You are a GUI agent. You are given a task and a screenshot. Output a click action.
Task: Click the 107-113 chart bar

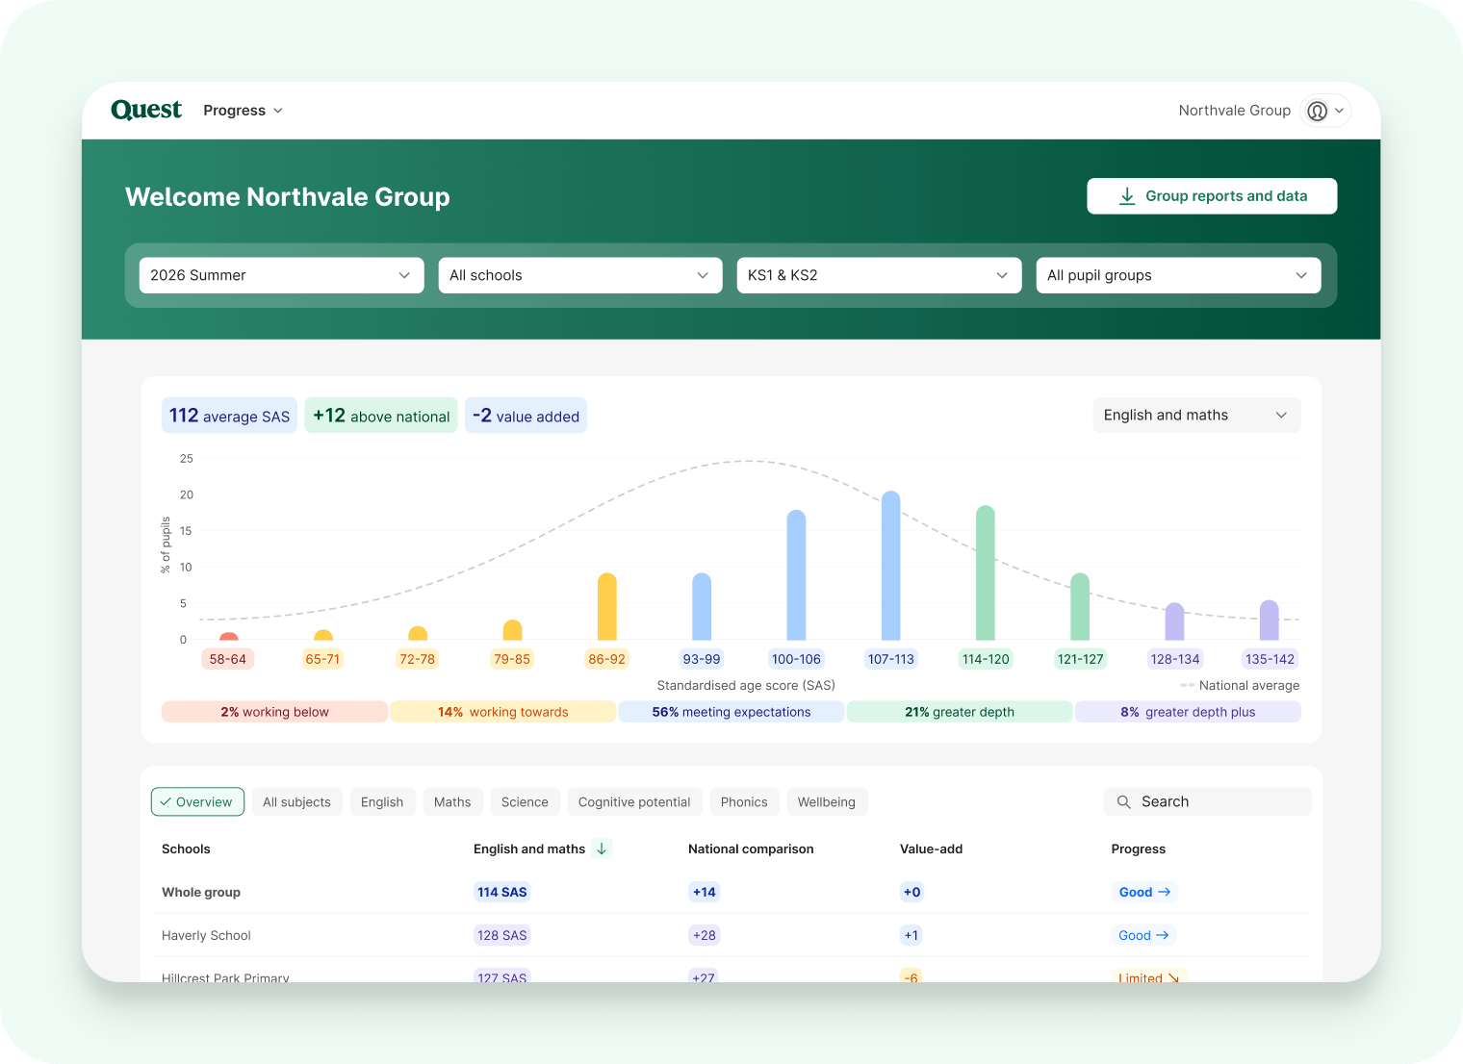point(891,566)
